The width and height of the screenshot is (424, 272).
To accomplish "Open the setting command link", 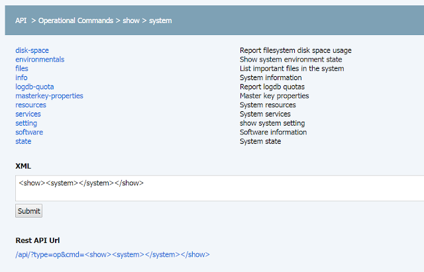I will 26,123.
